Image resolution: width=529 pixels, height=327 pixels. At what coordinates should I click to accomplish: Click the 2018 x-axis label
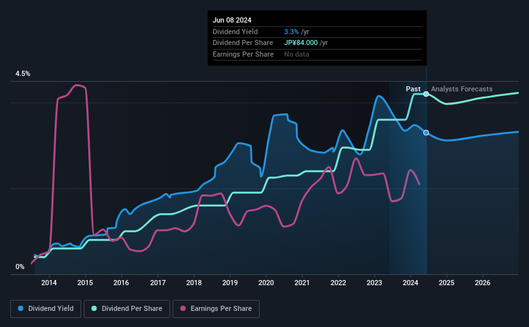[194, 283]
